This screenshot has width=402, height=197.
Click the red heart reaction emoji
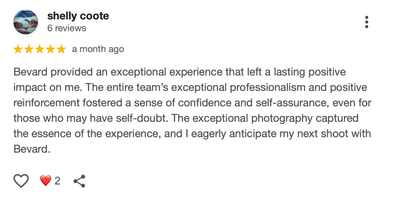click(x=46, y=181)
